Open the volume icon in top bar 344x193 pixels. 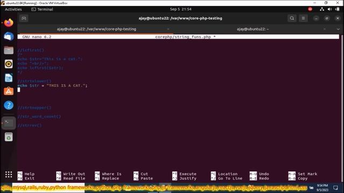click(329, 9)
